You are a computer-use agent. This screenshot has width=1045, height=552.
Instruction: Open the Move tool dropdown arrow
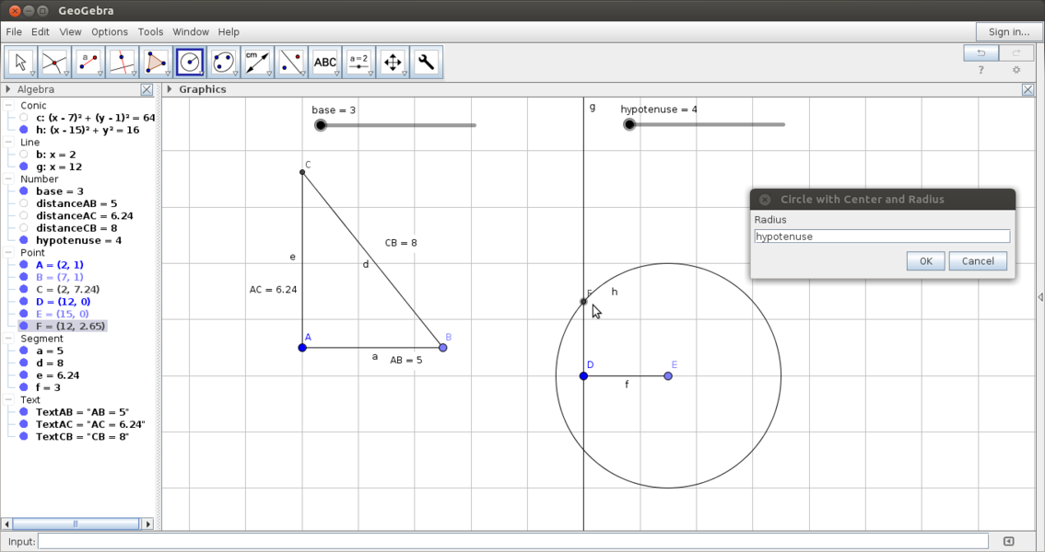[32, 72]
